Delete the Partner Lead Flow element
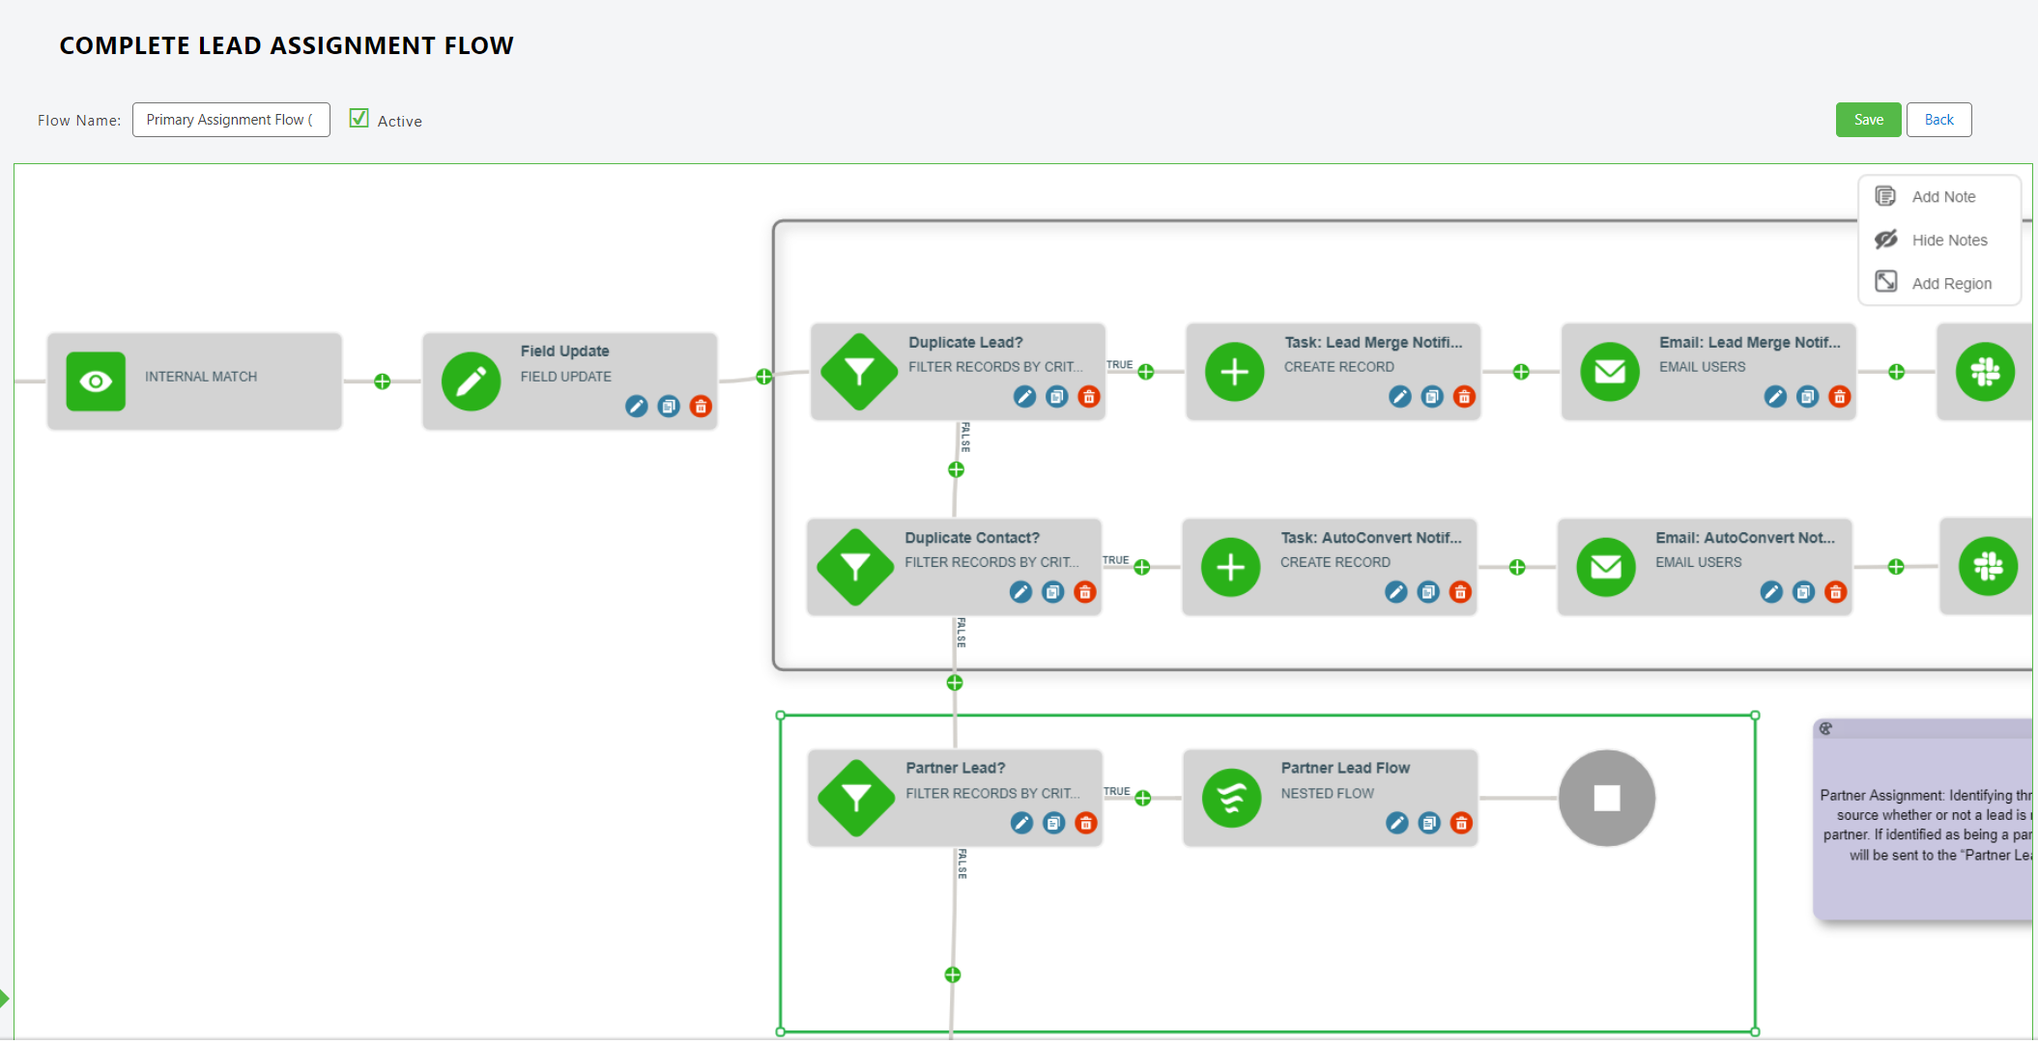 pos(1461,824)
